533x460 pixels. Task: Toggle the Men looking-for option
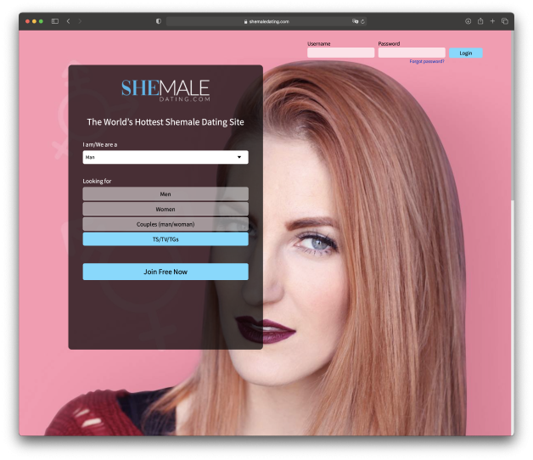[166, 194]
